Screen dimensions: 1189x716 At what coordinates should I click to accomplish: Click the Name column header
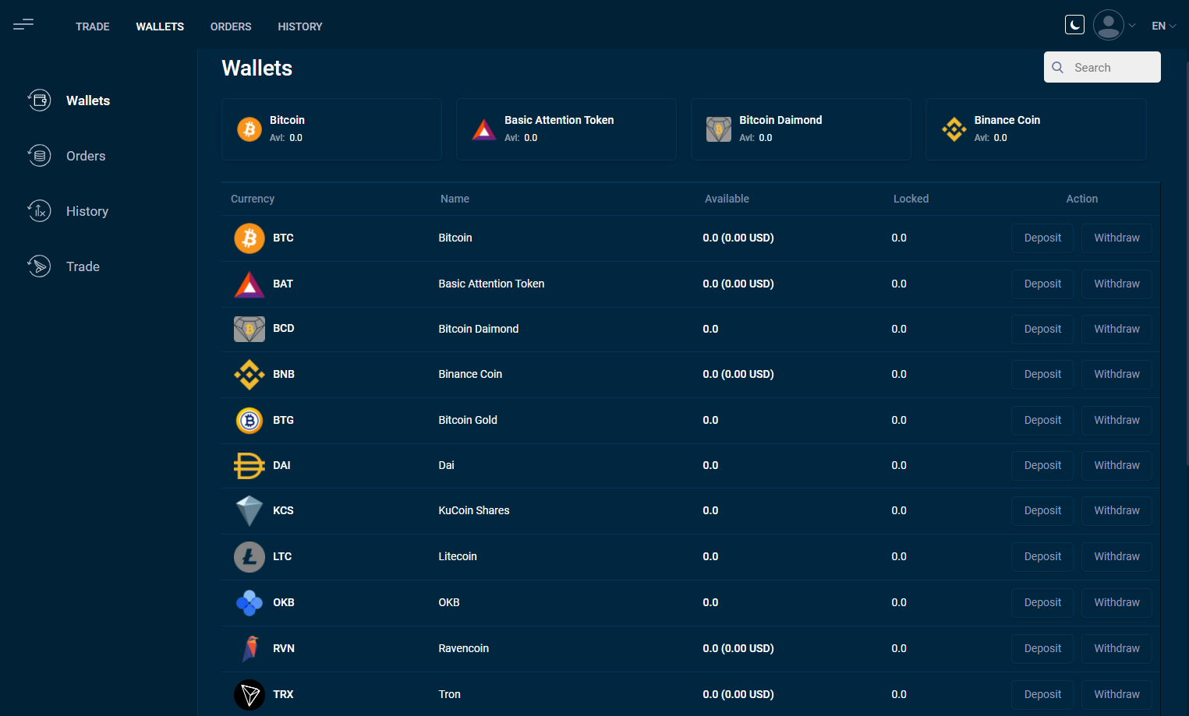[x=455, y=199]
